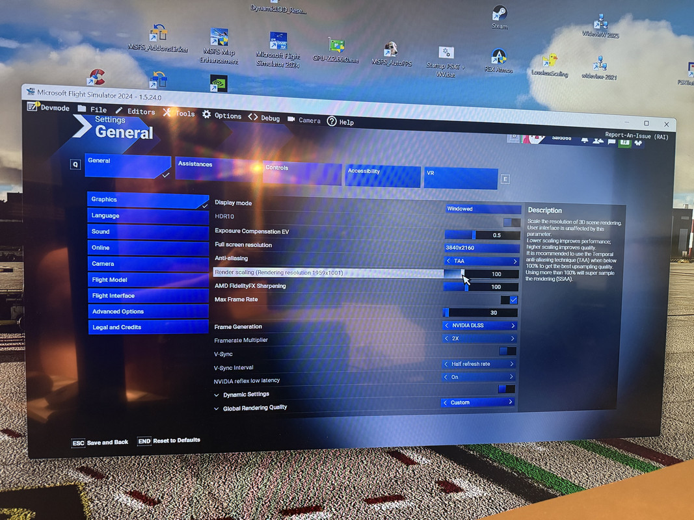Open the Sound settings category
This screenshot has width=694, height=520.
tap(148, 231)
